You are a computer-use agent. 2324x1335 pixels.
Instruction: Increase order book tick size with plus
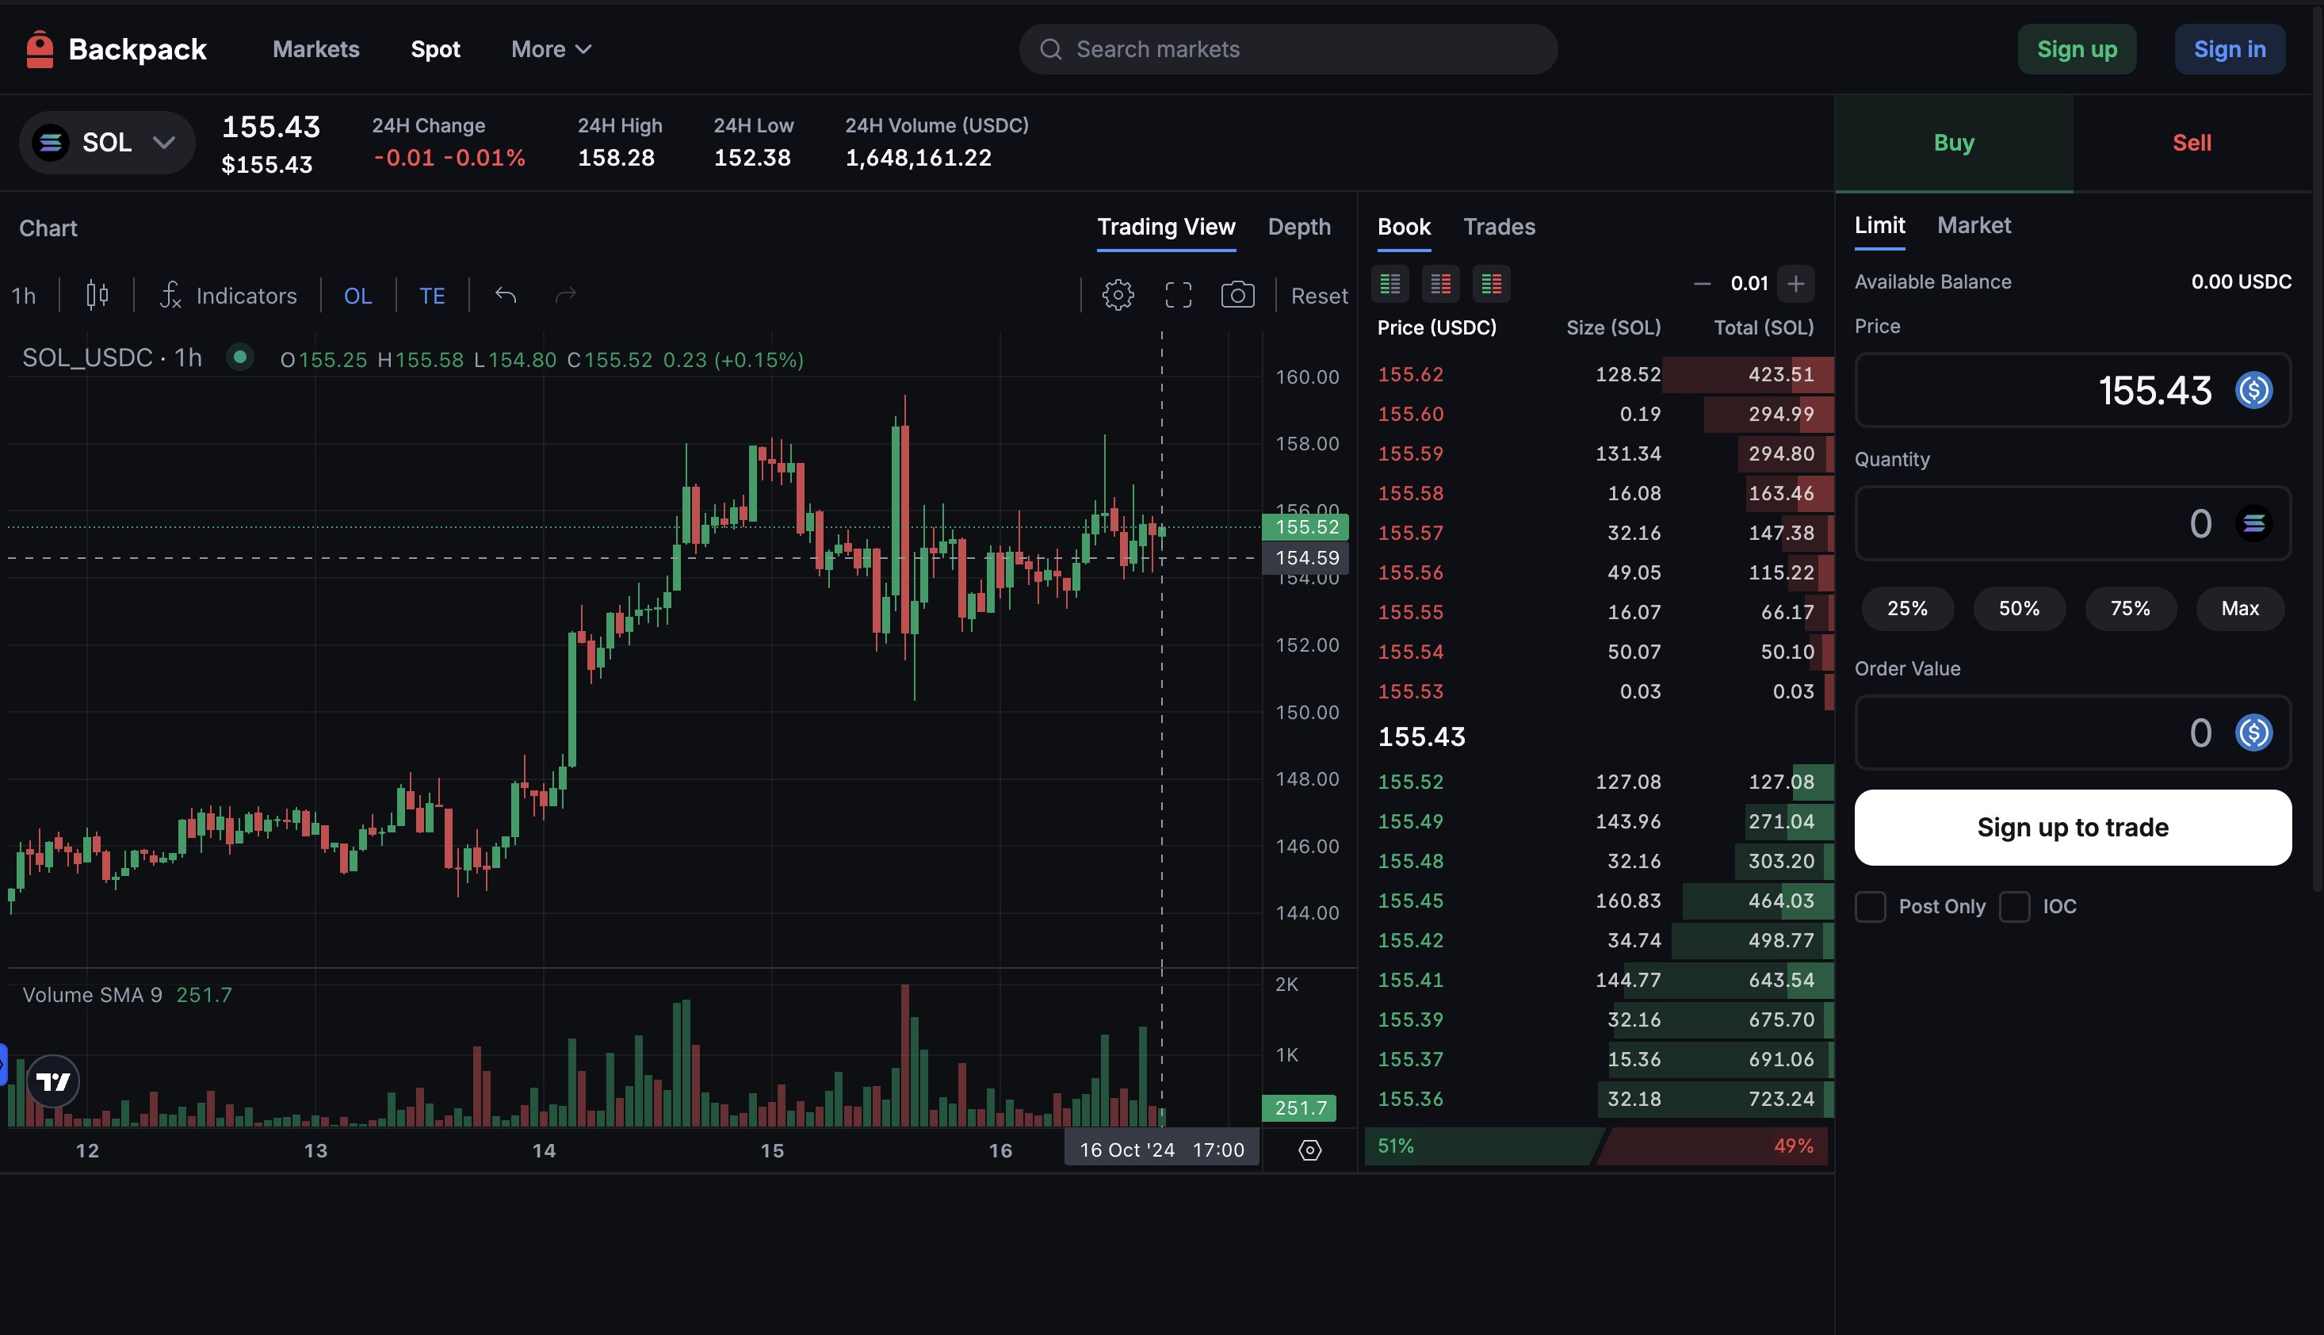coord(1795,285)
